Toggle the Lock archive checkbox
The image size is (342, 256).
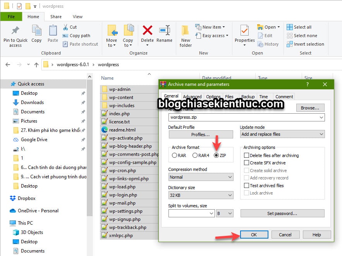pos(246,193)
